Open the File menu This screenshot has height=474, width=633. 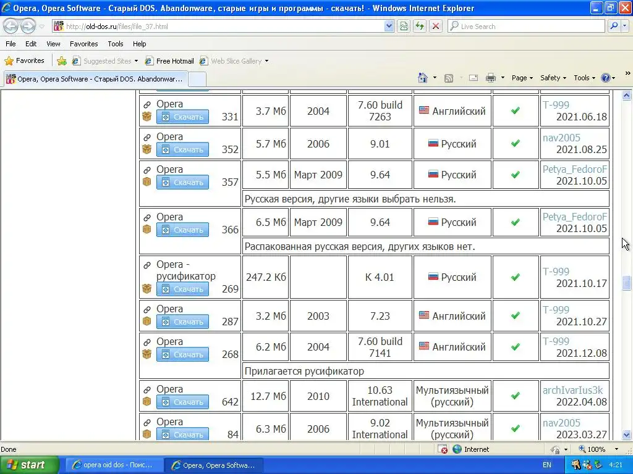point(11,44)
